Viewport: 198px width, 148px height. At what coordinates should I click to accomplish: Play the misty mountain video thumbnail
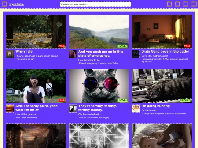[x=99, y=32]
